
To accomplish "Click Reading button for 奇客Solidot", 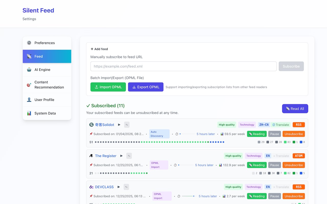I will 257,134.
